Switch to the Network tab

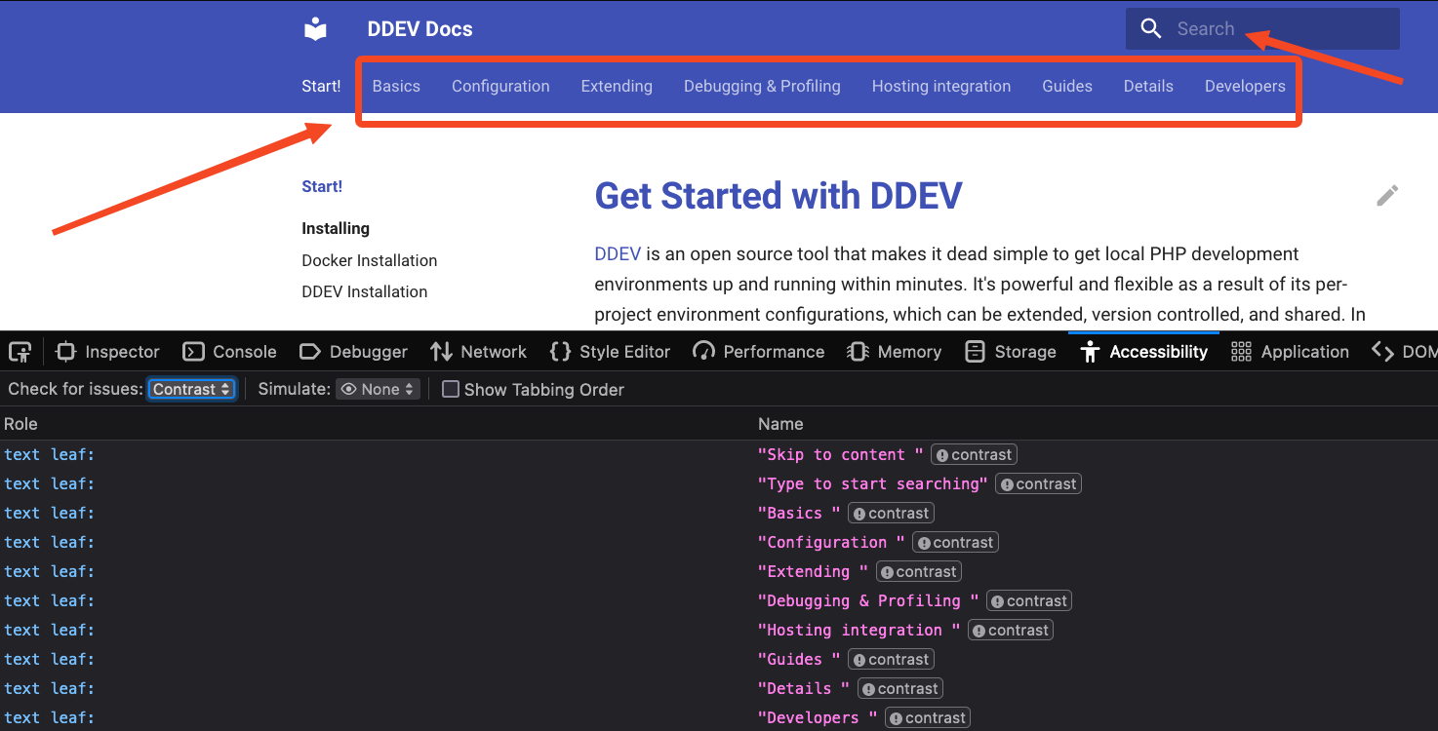click(479, 352)
